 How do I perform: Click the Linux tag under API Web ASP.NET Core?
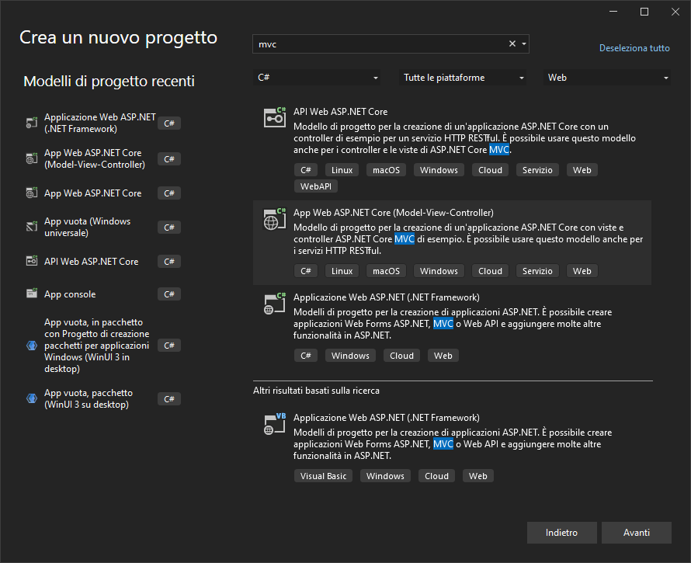pos(342,170)
